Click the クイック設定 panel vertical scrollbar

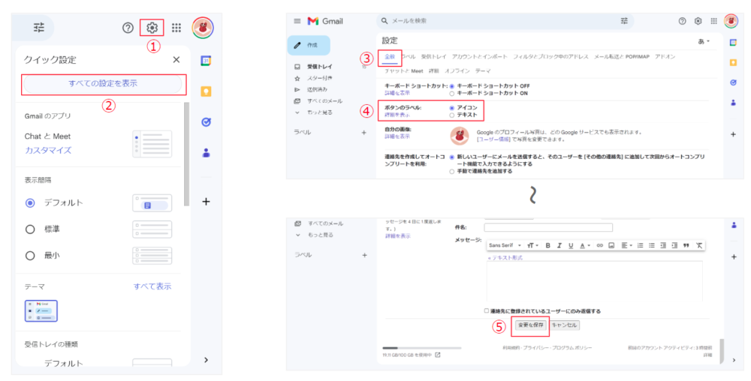(186, 154)
